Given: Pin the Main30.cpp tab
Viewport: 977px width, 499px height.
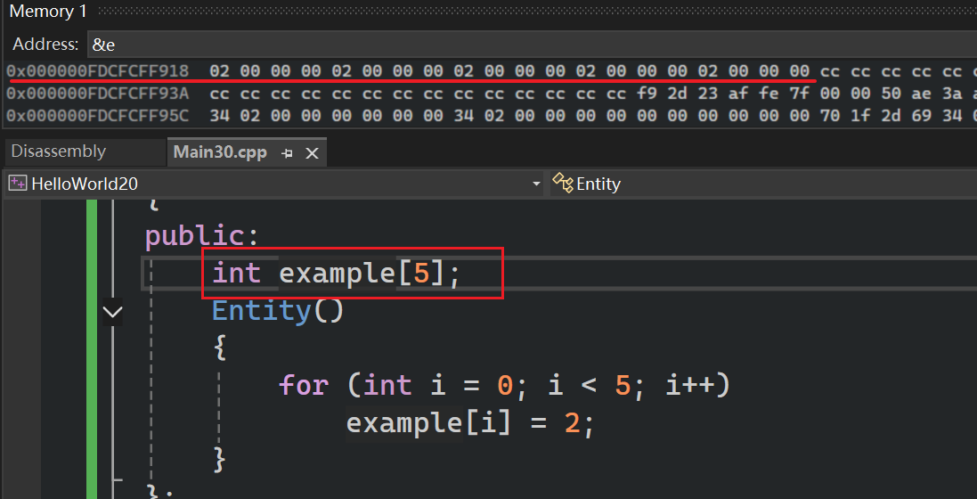Looking at the screenshot, I should pos(288,152).
